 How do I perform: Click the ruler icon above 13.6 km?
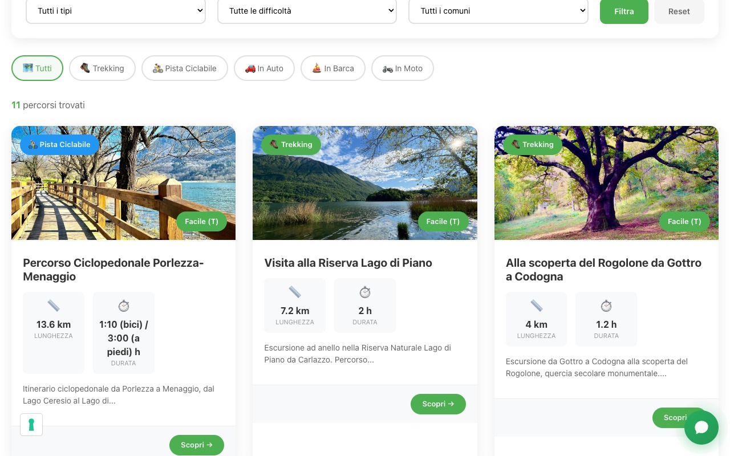(54, 306)
